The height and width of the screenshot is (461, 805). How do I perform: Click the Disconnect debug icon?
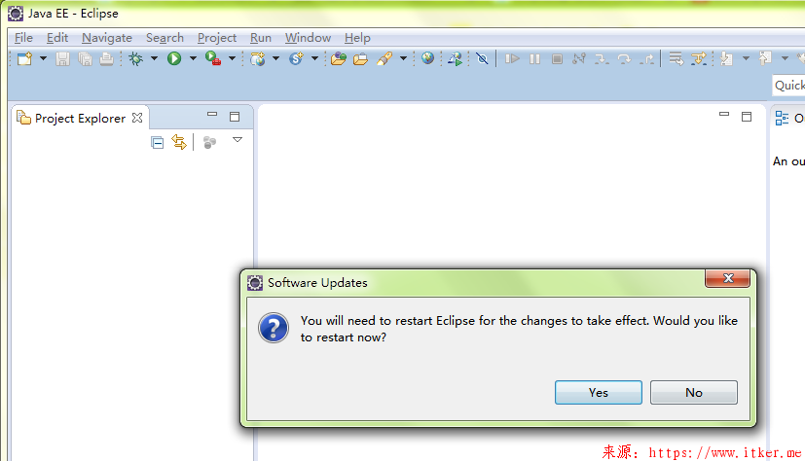(579, 59)
